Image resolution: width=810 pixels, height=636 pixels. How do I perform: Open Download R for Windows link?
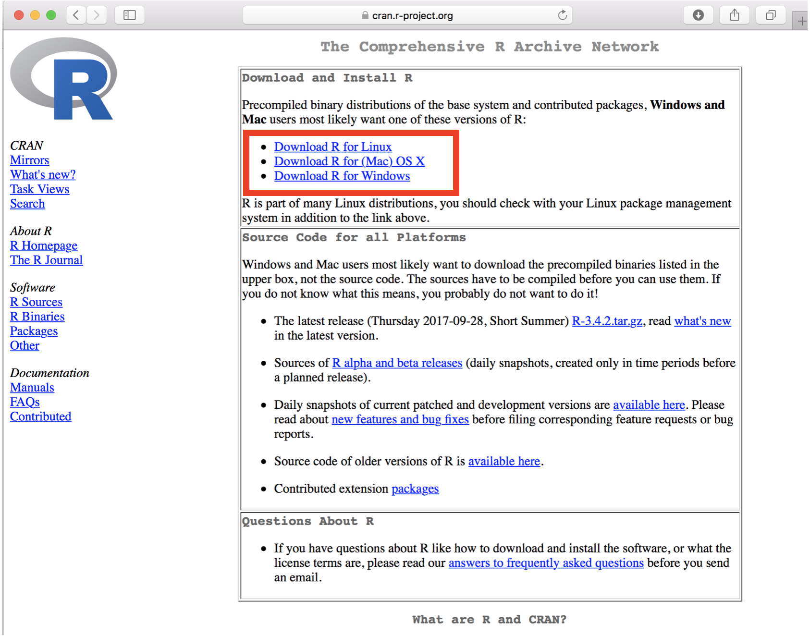click(342, 176)
